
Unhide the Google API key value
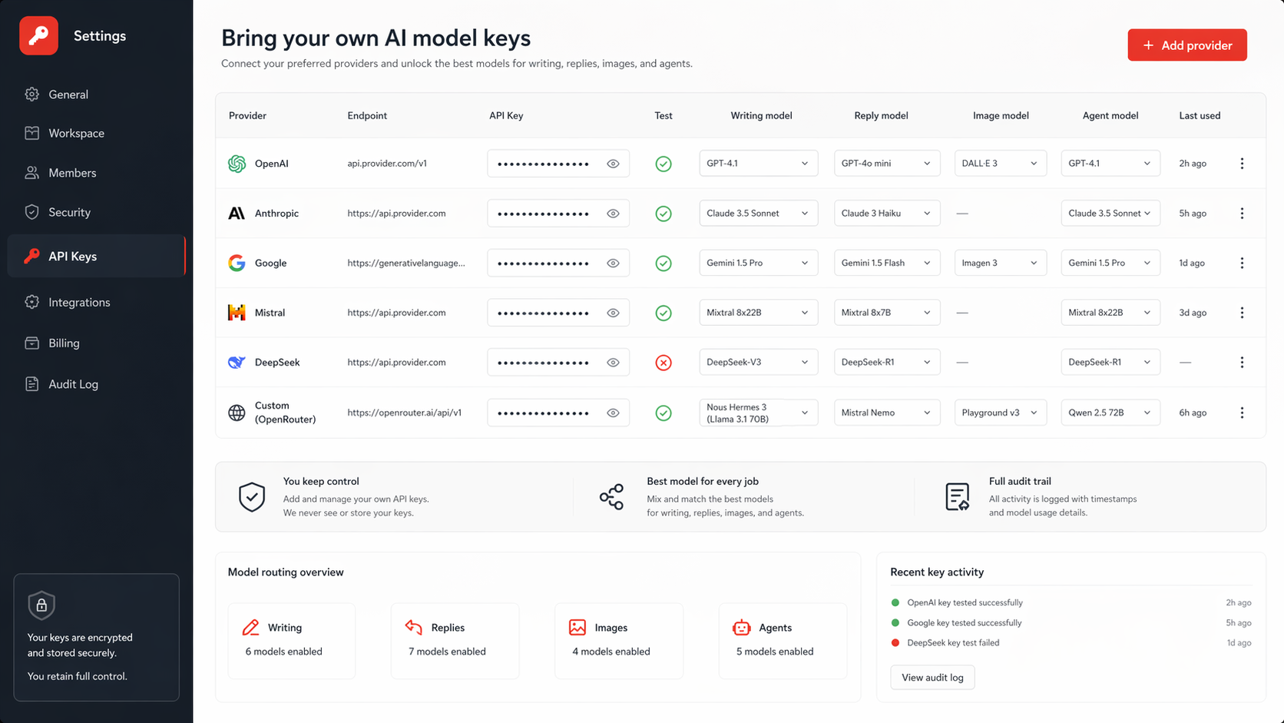tap(613, 262)
